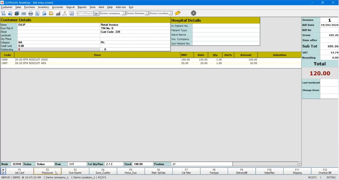339x180 pixels.
Task: Click the Patient Type field
Action: [226, 30]
